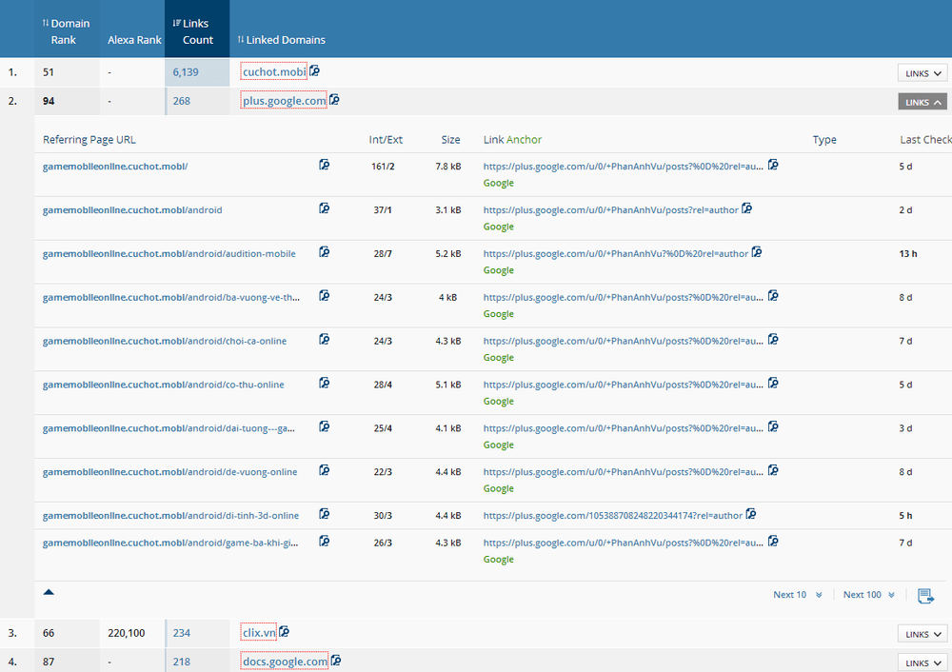
Task: Click the Type column header
Action: click(x=824, y=140)
